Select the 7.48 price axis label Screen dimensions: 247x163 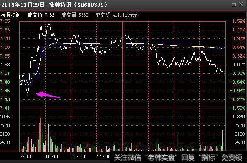pyautogui.click(x=5, y=82)
